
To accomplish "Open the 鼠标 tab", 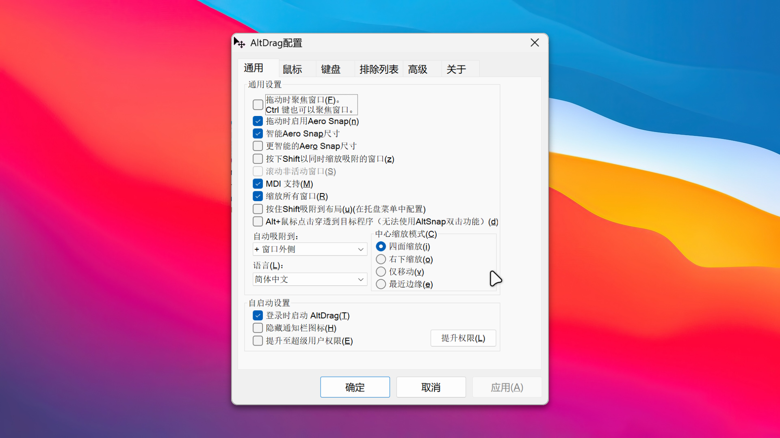I will (x=297, y=69).
